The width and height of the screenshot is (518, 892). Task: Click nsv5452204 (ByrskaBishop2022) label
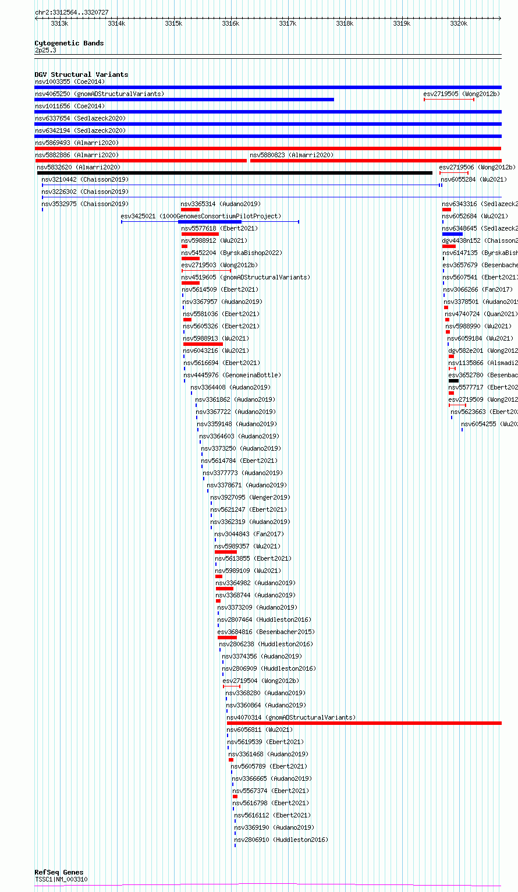[232, 253]
